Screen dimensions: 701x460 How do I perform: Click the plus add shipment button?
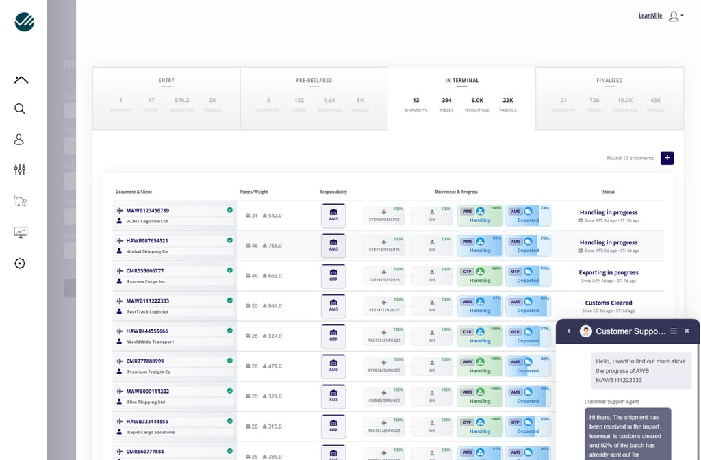click(667, 158)
